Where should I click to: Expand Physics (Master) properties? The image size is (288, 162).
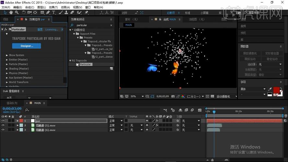tap(7, 73)
